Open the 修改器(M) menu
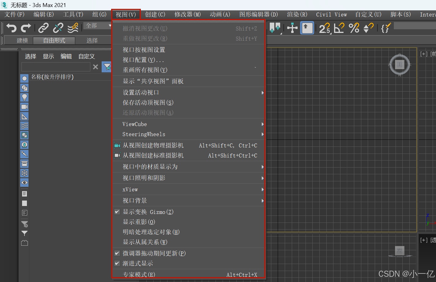This screenshot has height=282, width=436. [x=187, y=14]
